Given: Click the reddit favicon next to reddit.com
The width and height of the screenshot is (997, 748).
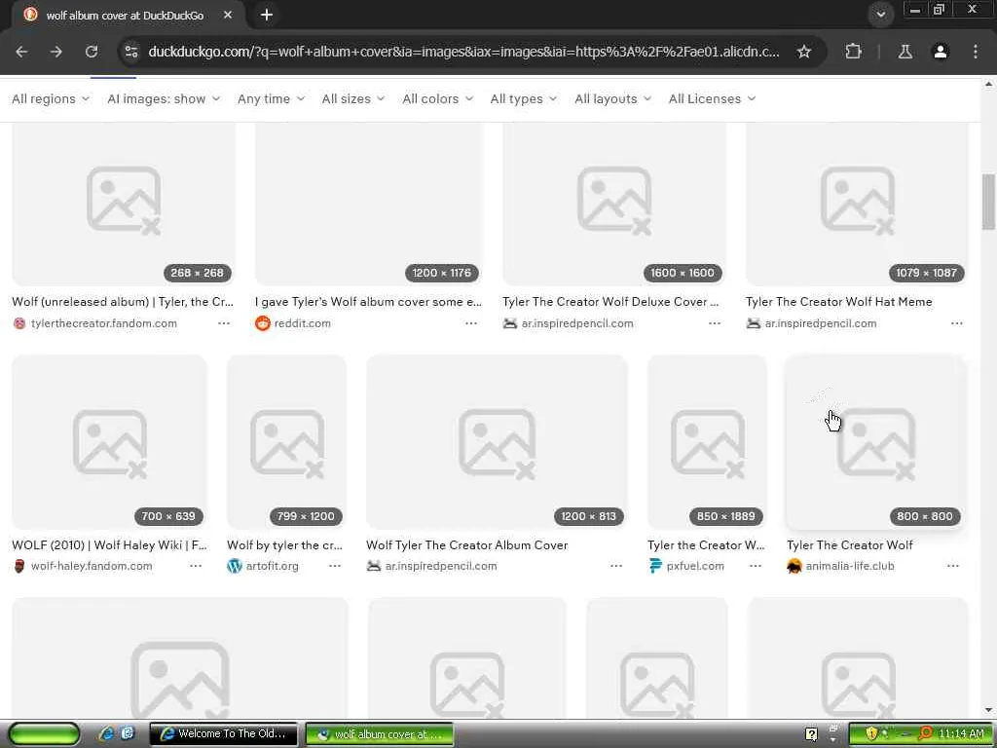Looking at the screenshot, I should pos(263,323).
